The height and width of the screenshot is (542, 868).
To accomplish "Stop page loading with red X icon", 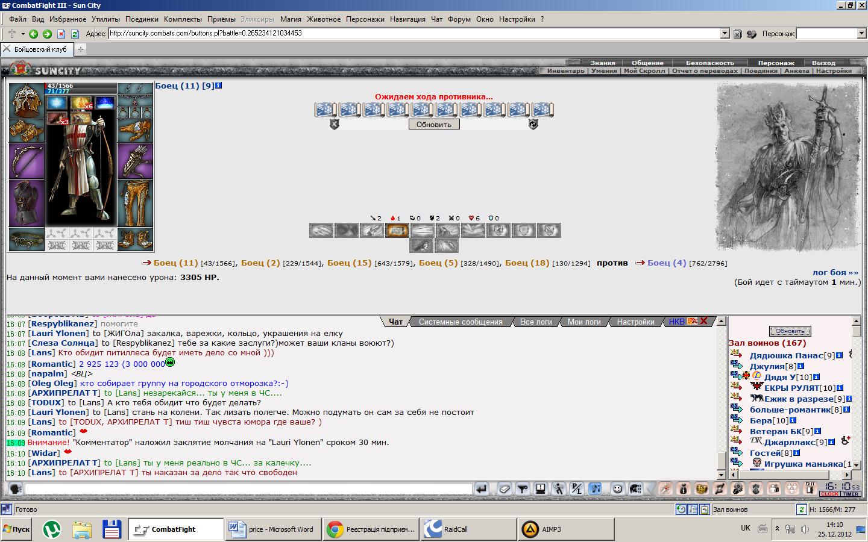I will tap(61, 34).
